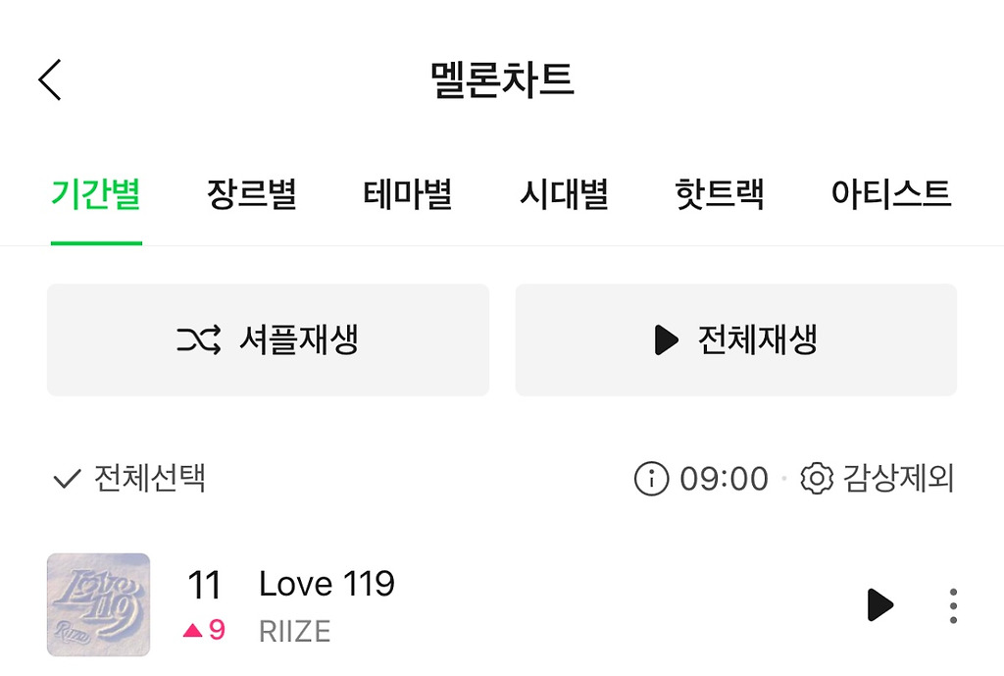Go back using the arrow icon

[x=50, y=79]
